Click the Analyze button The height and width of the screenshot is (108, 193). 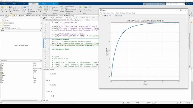pos(55,10)
